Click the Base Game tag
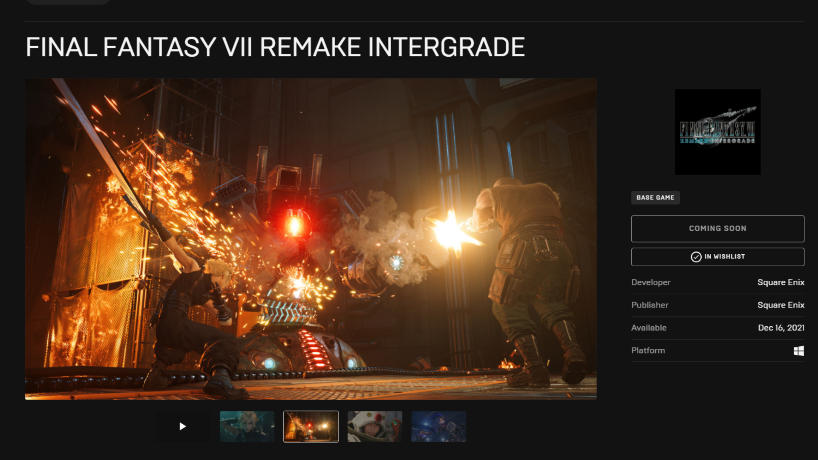Image resolution: width=818 pixels, height=460 pixels. (x=655, y=198)
